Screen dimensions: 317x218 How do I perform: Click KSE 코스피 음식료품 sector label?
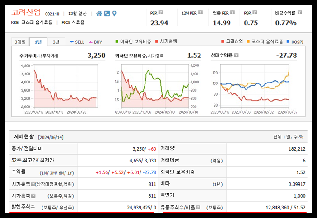(32, 23)
